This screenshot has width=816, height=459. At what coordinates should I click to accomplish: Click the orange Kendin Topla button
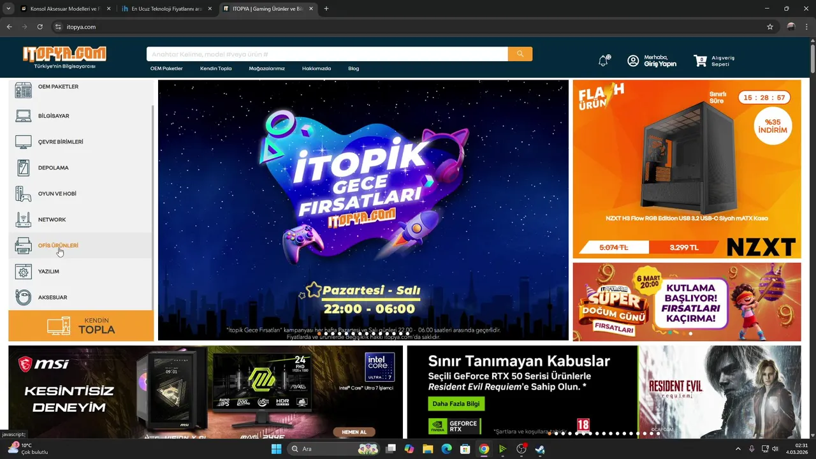click(x=81, y=326)
